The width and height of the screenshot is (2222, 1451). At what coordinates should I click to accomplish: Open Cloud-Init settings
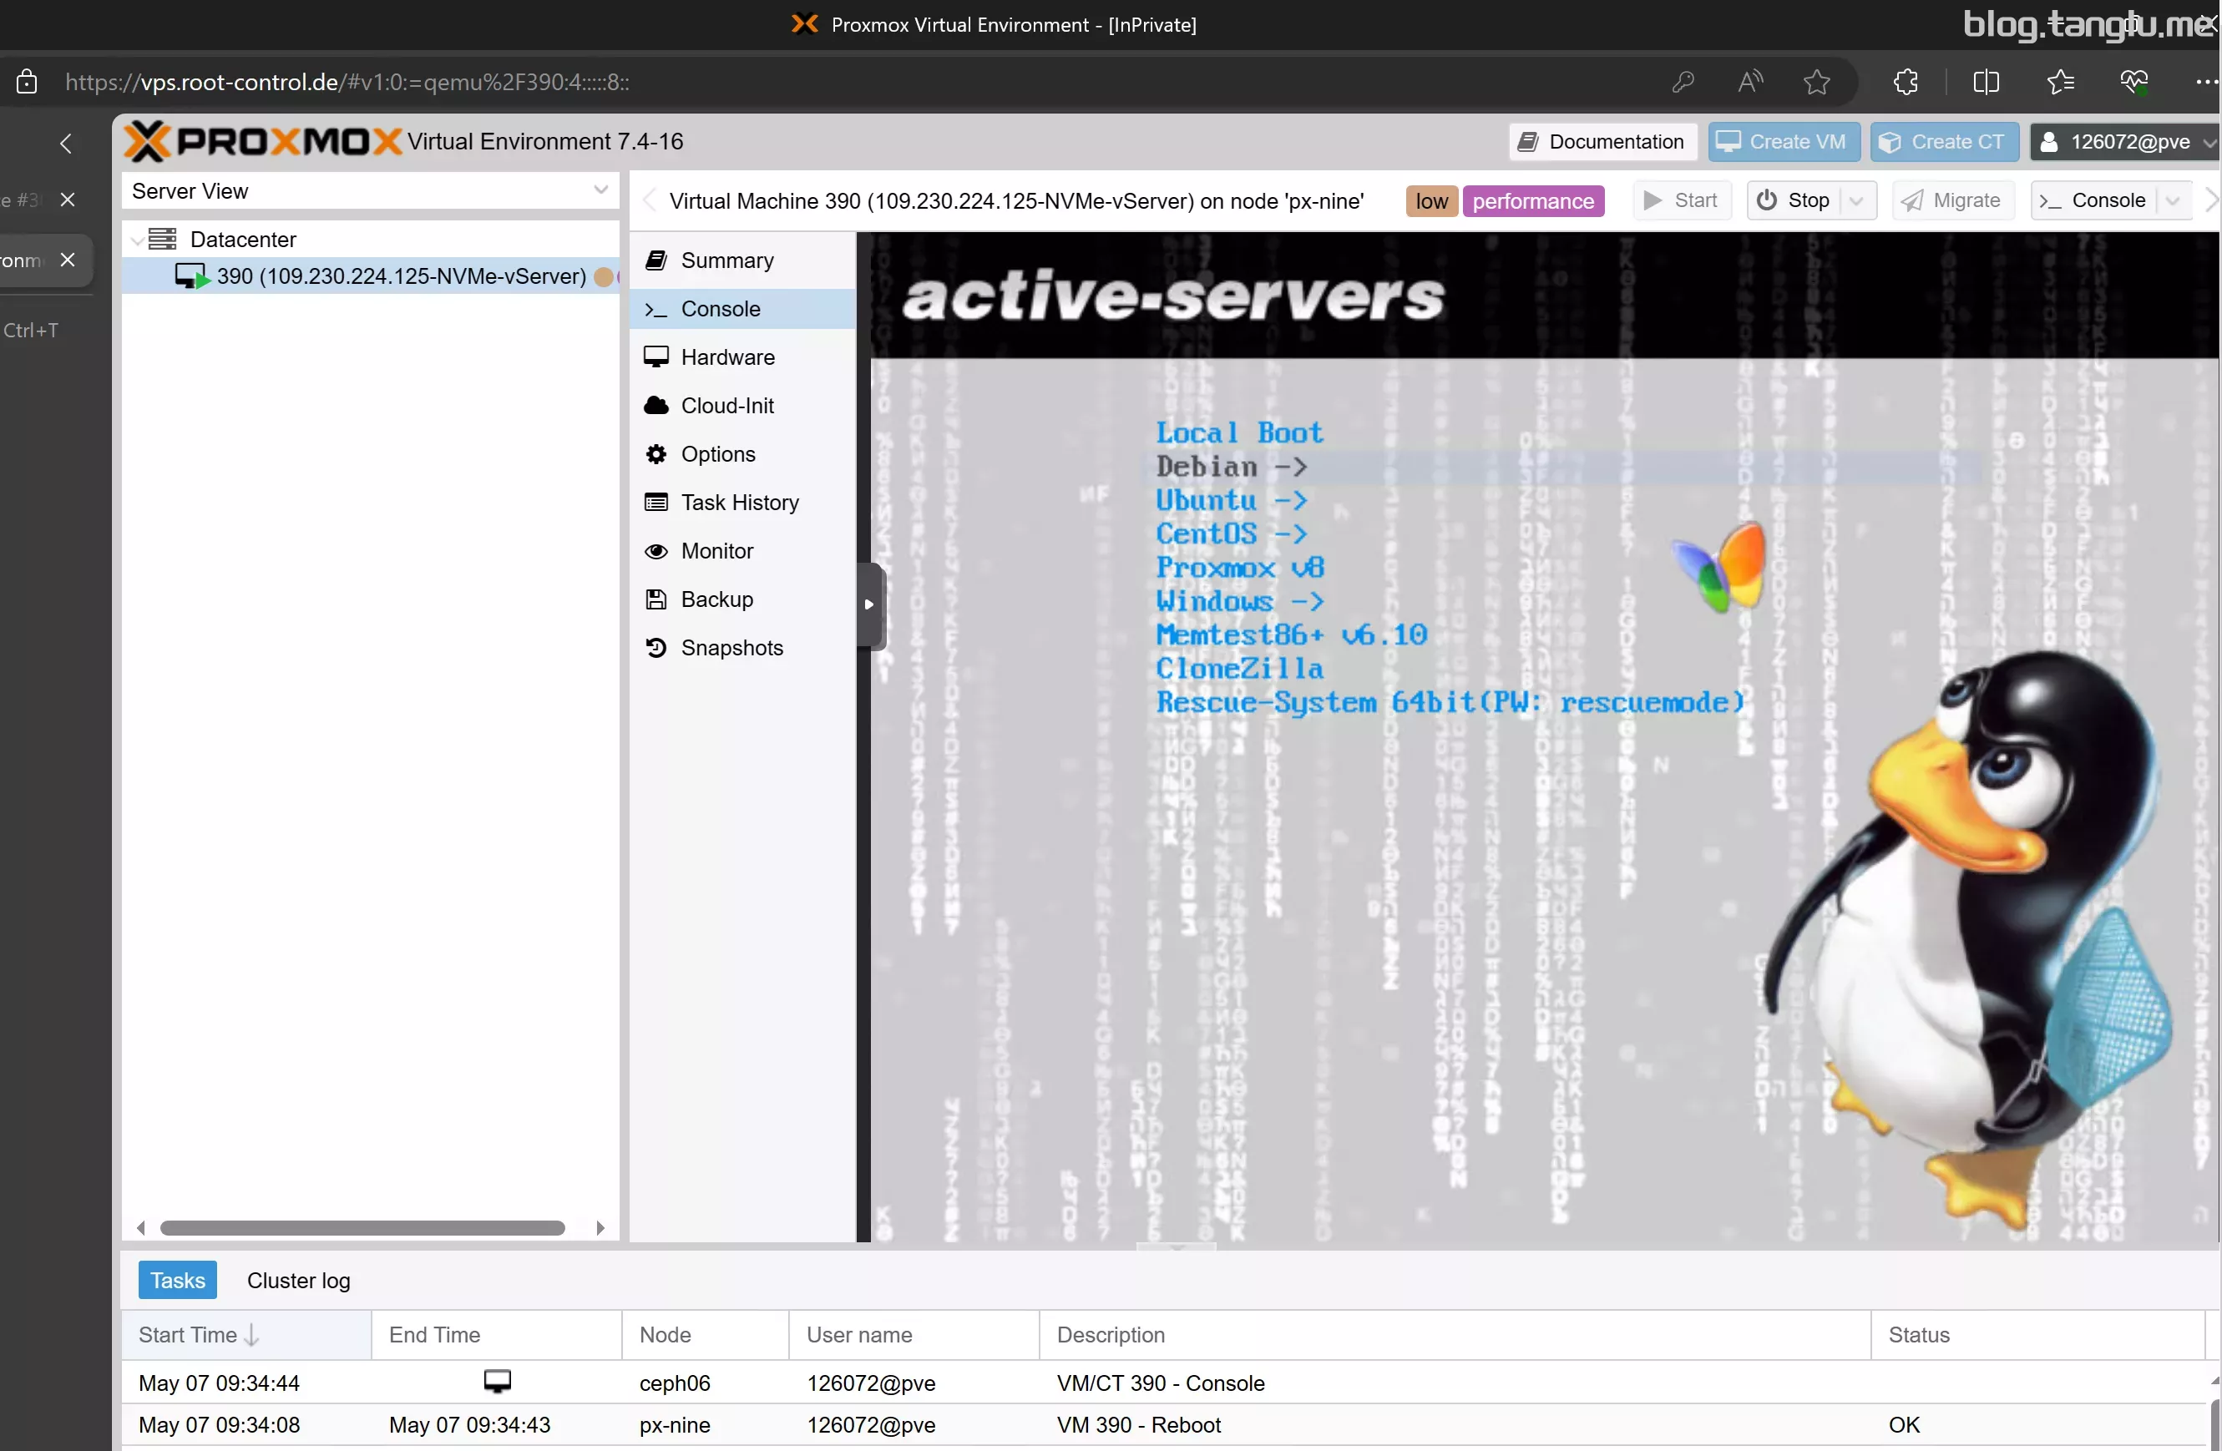pos(726,407)
